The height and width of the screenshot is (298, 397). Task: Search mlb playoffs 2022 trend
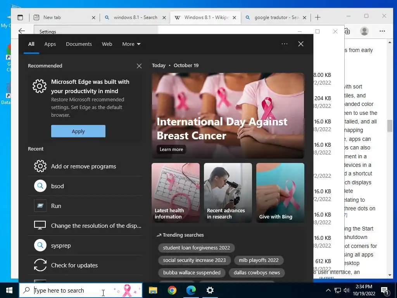click(x=259, y=260)
